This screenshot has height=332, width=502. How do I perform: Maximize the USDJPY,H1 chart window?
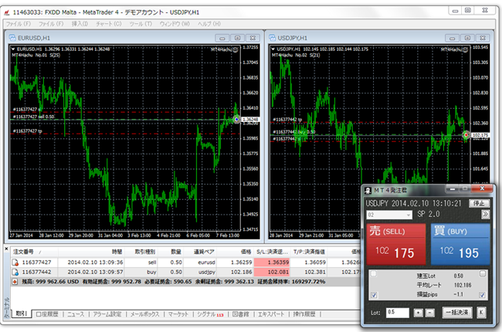[x=467, y=38]
